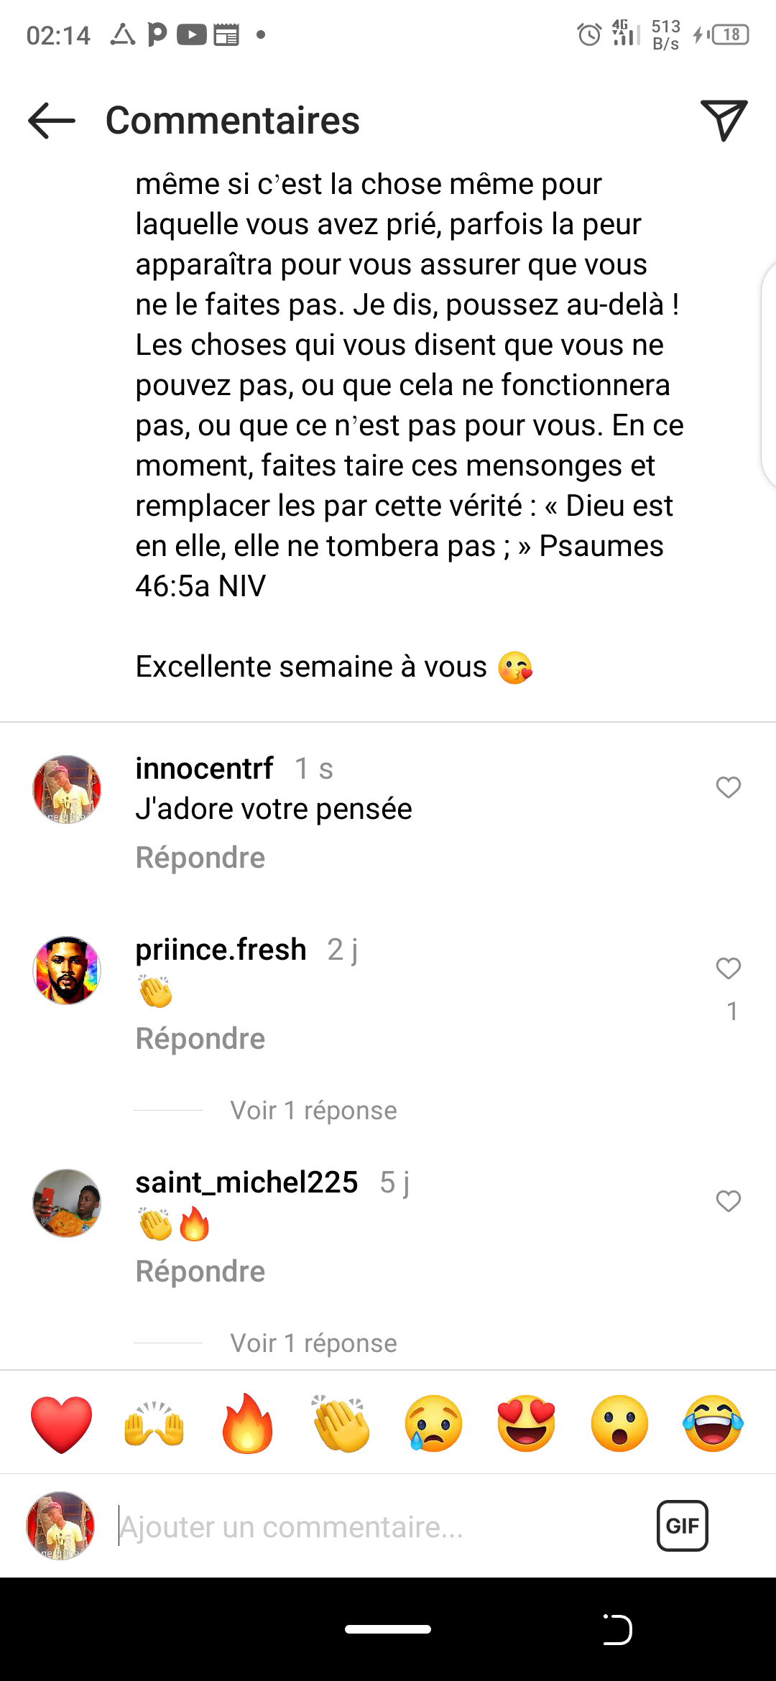Insert the surprised face emoji

pos(619,1424)
